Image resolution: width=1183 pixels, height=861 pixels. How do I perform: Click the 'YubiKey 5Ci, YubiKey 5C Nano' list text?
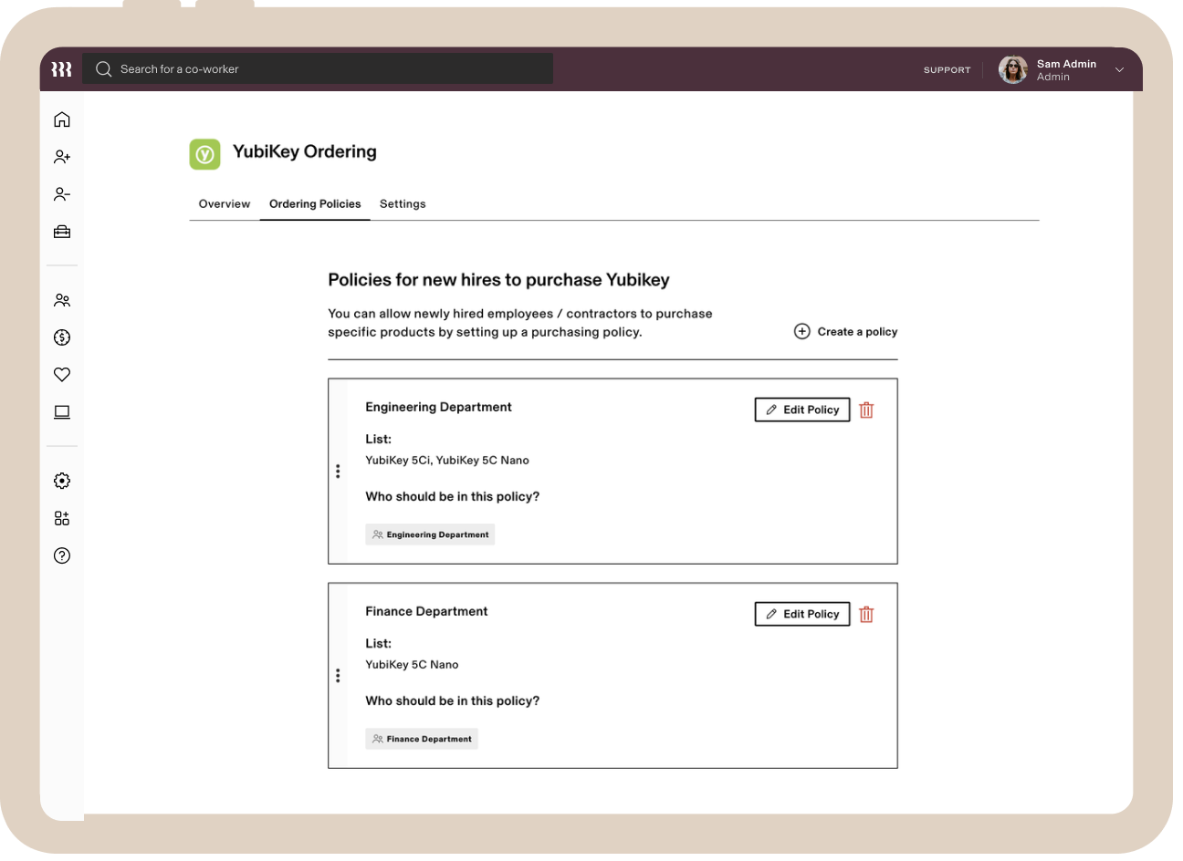pos(447,461)
